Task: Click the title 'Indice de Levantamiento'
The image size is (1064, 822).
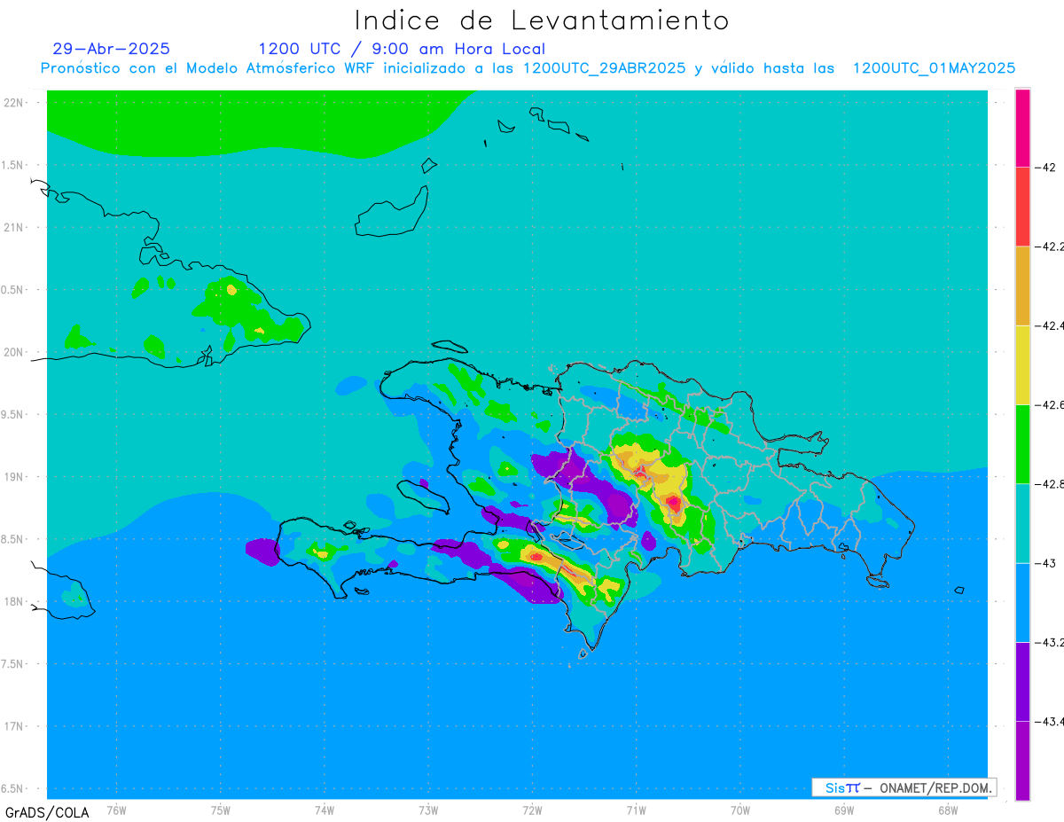Action: click(542, 20)
